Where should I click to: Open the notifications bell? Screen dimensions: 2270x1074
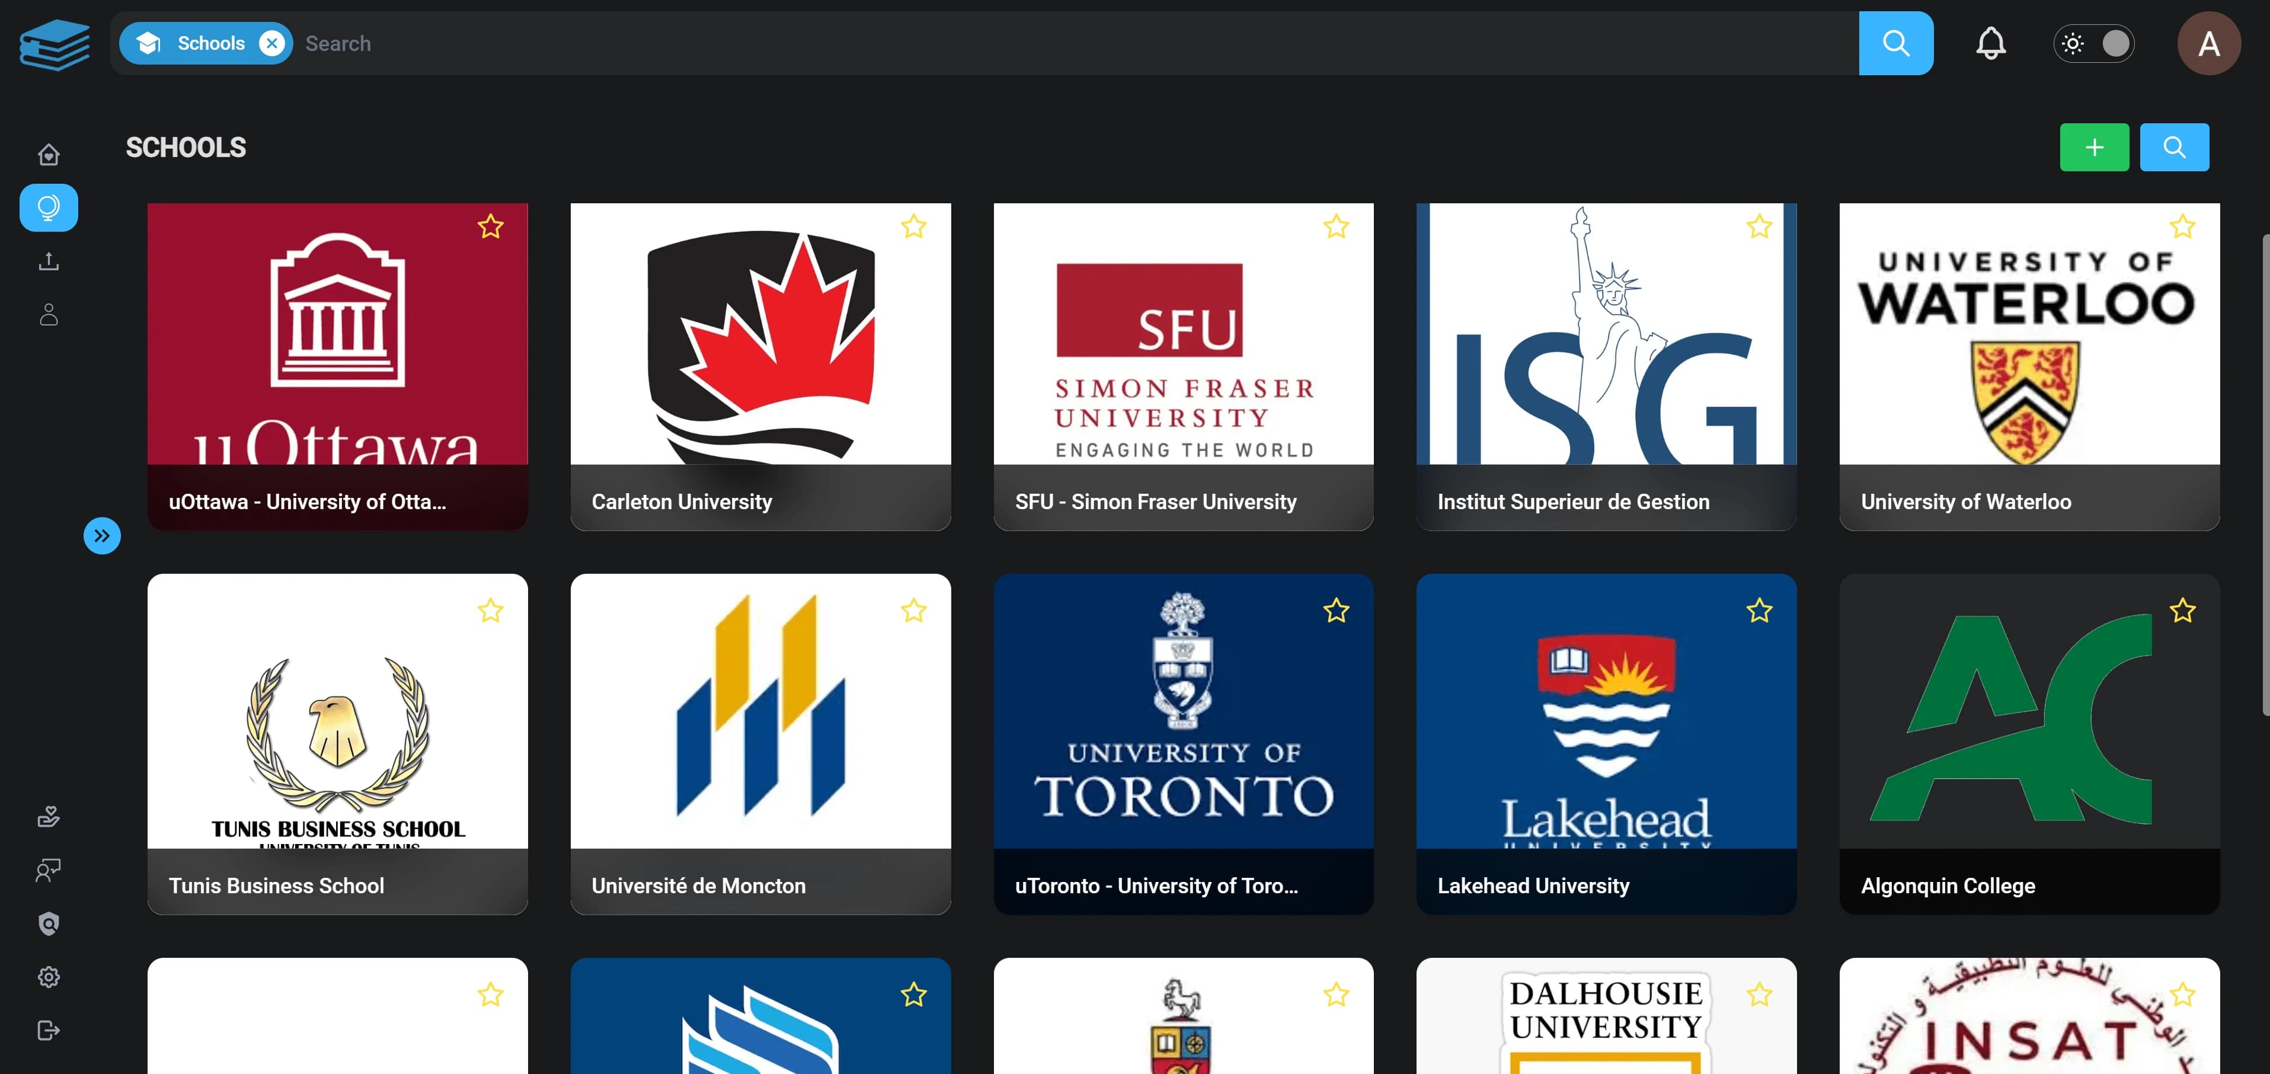click(1991, 43)
